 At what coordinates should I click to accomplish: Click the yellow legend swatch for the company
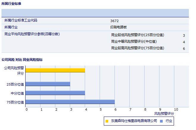point(107,121)
